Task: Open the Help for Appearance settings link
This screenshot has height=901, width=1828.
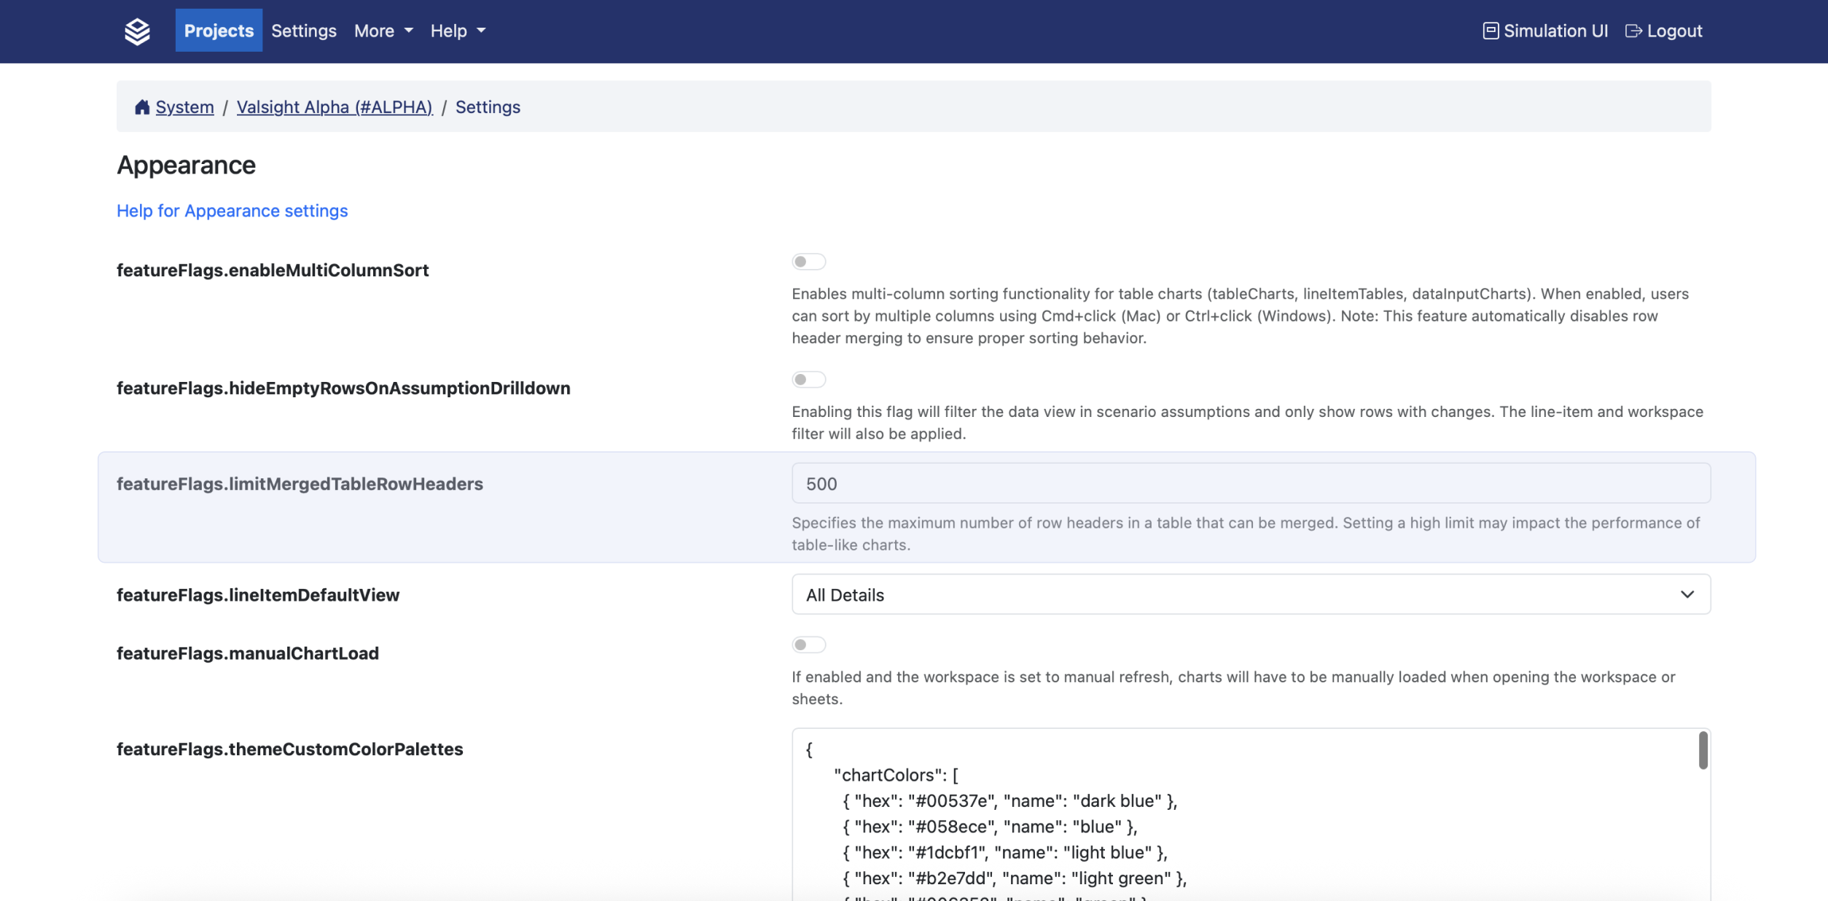Action: pyautogui.click(x=232, y=211)
